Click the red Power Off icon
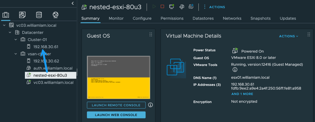 pyautogui.click(x=162, y=7)
